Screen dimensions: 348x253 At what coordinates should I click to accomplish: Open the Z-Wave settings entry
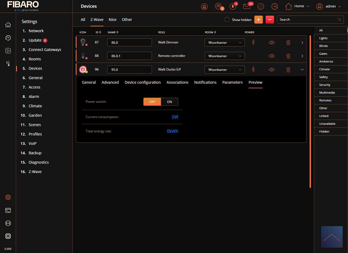pyautogui.click(x=35, y=172)
